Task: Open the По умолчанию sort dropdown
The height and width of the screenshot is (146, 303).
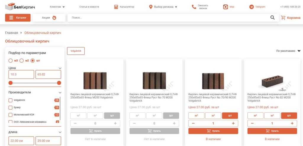Action: [x=288, y=51]
